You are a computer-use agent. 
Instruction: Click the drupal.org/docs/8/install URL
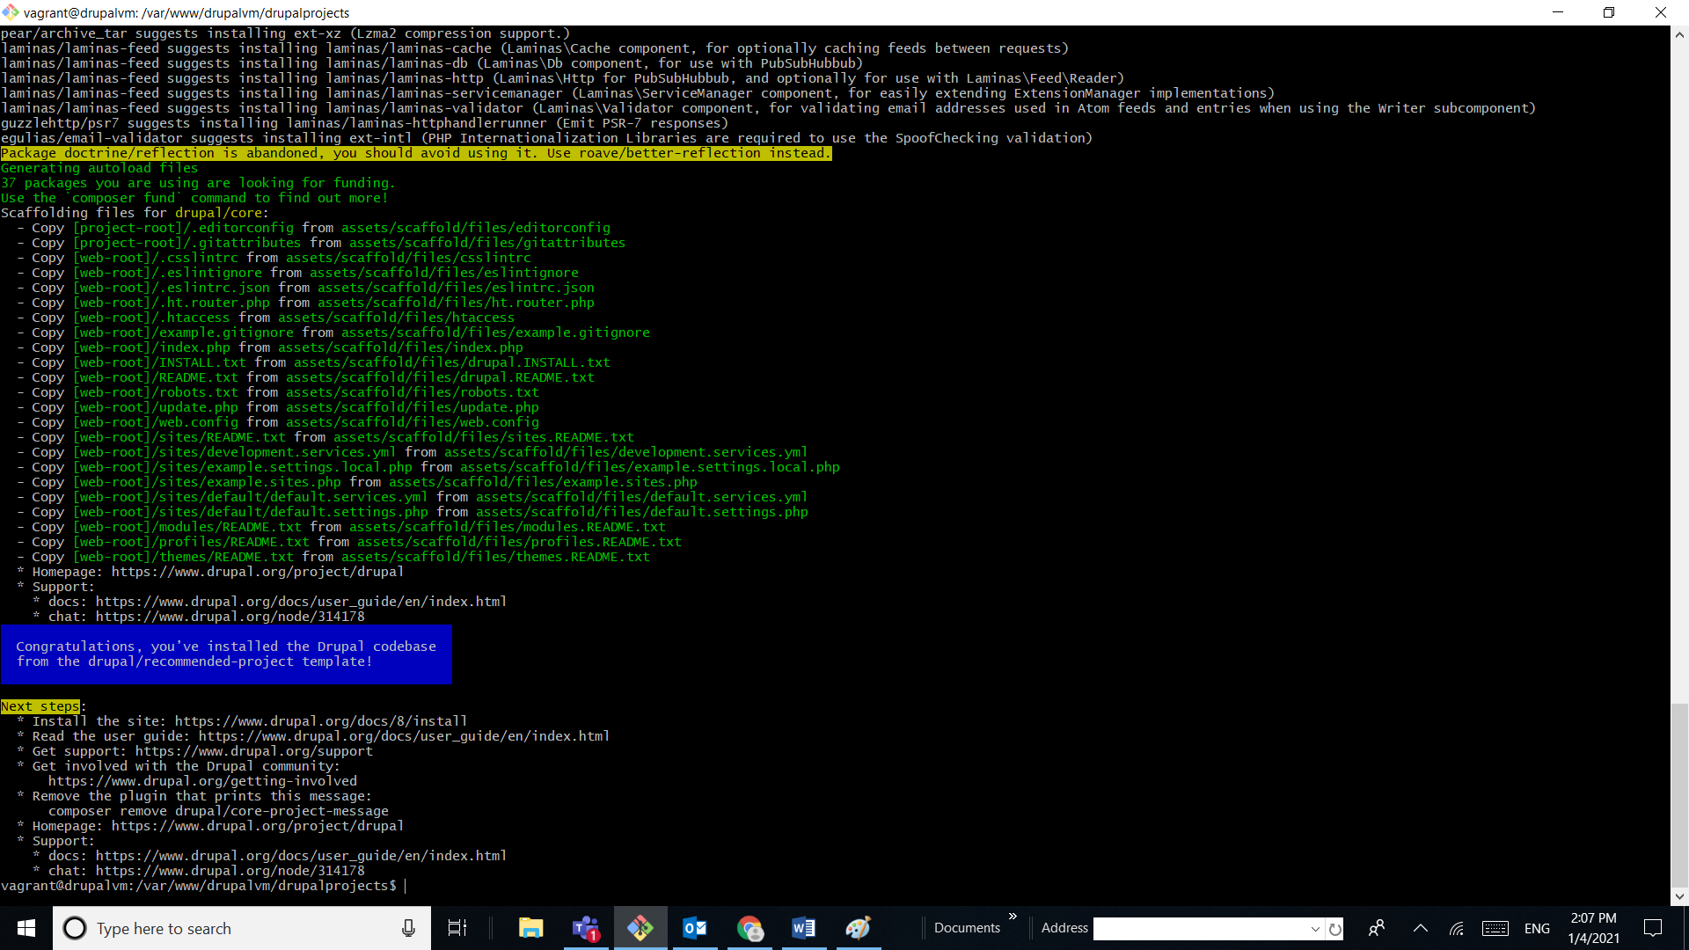tap(321, 721)
